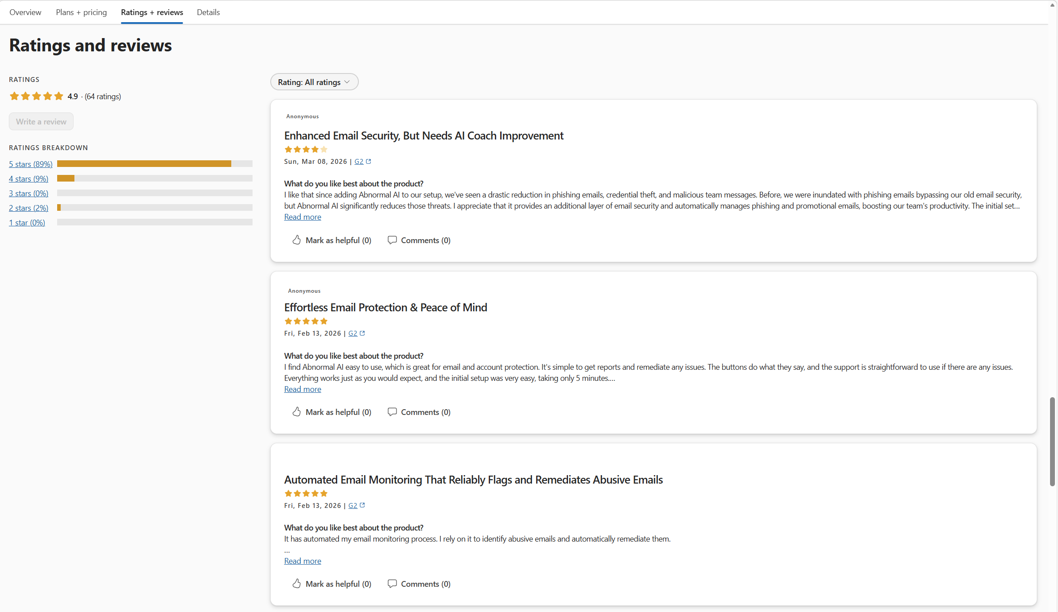
Task: Click 'Anonymous' author on Effortless Email Protection review
Action: pyautogui.click(x=304, y=291)
